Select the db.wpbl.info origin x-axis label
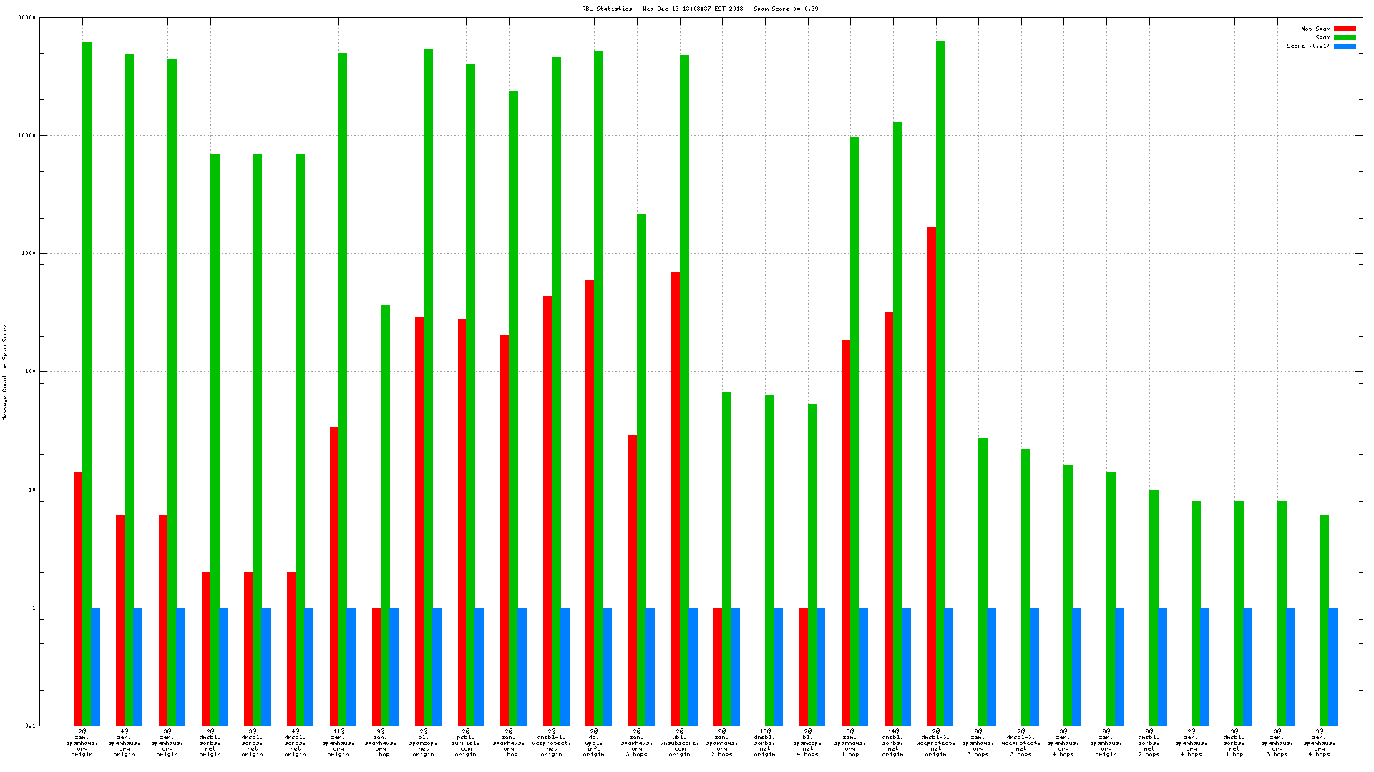Image resolution: width=1374 pixels, height=772 pixels. (594, 743)
